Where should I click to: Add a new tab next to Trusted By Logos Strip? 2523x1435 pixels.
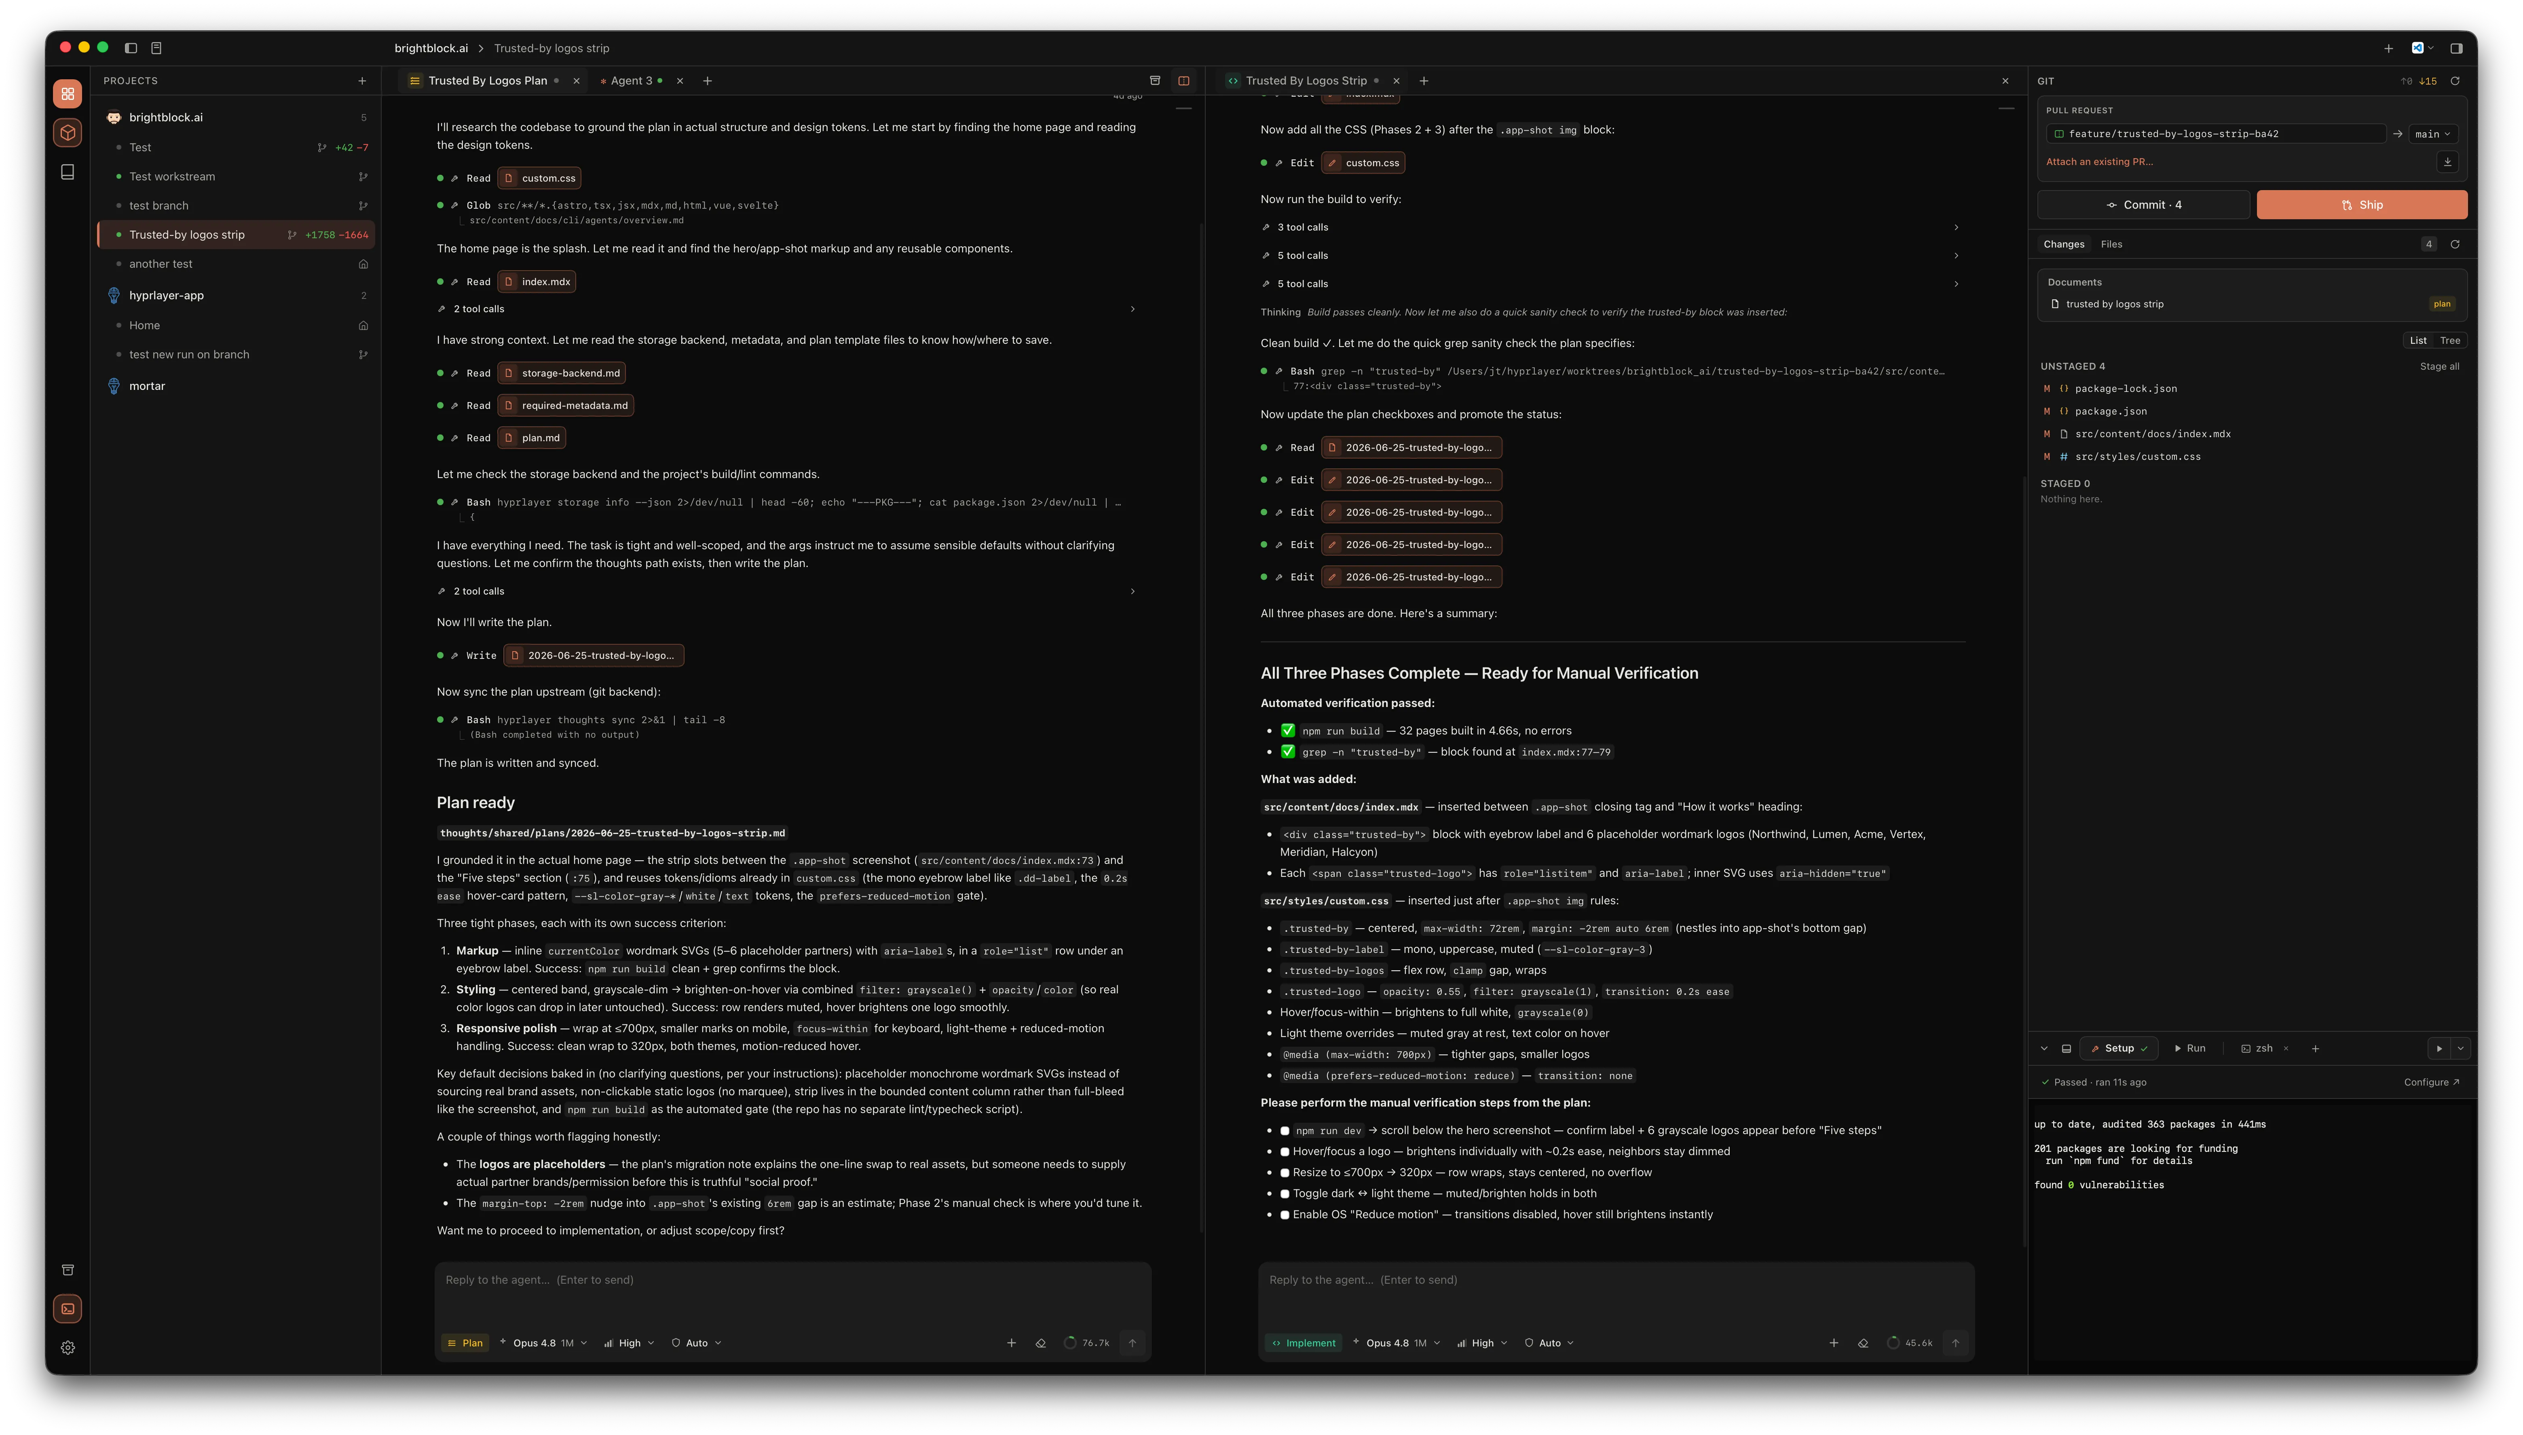pos(1424,81)
